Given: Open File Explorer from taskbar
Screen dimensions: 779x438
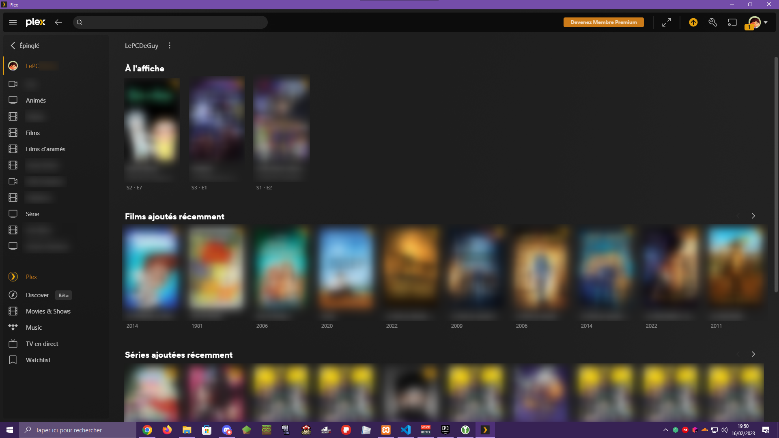Looking at the screenshot, I should tap(187, 430).
